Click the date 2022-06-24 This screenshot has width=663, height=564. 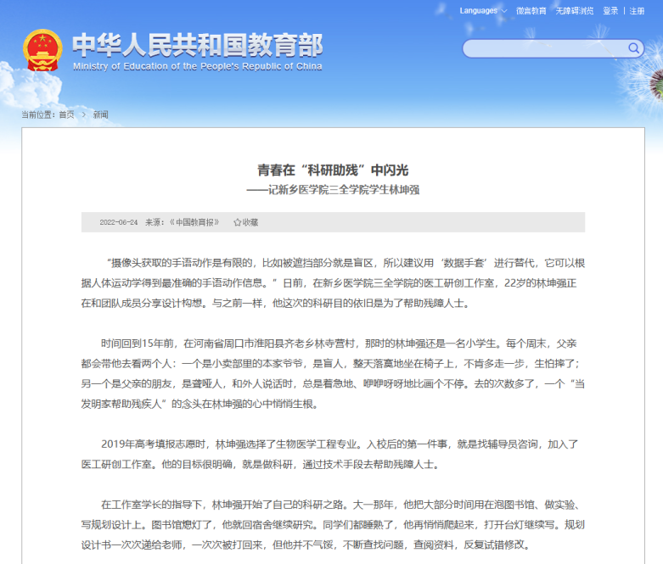[x=118, y=222]
